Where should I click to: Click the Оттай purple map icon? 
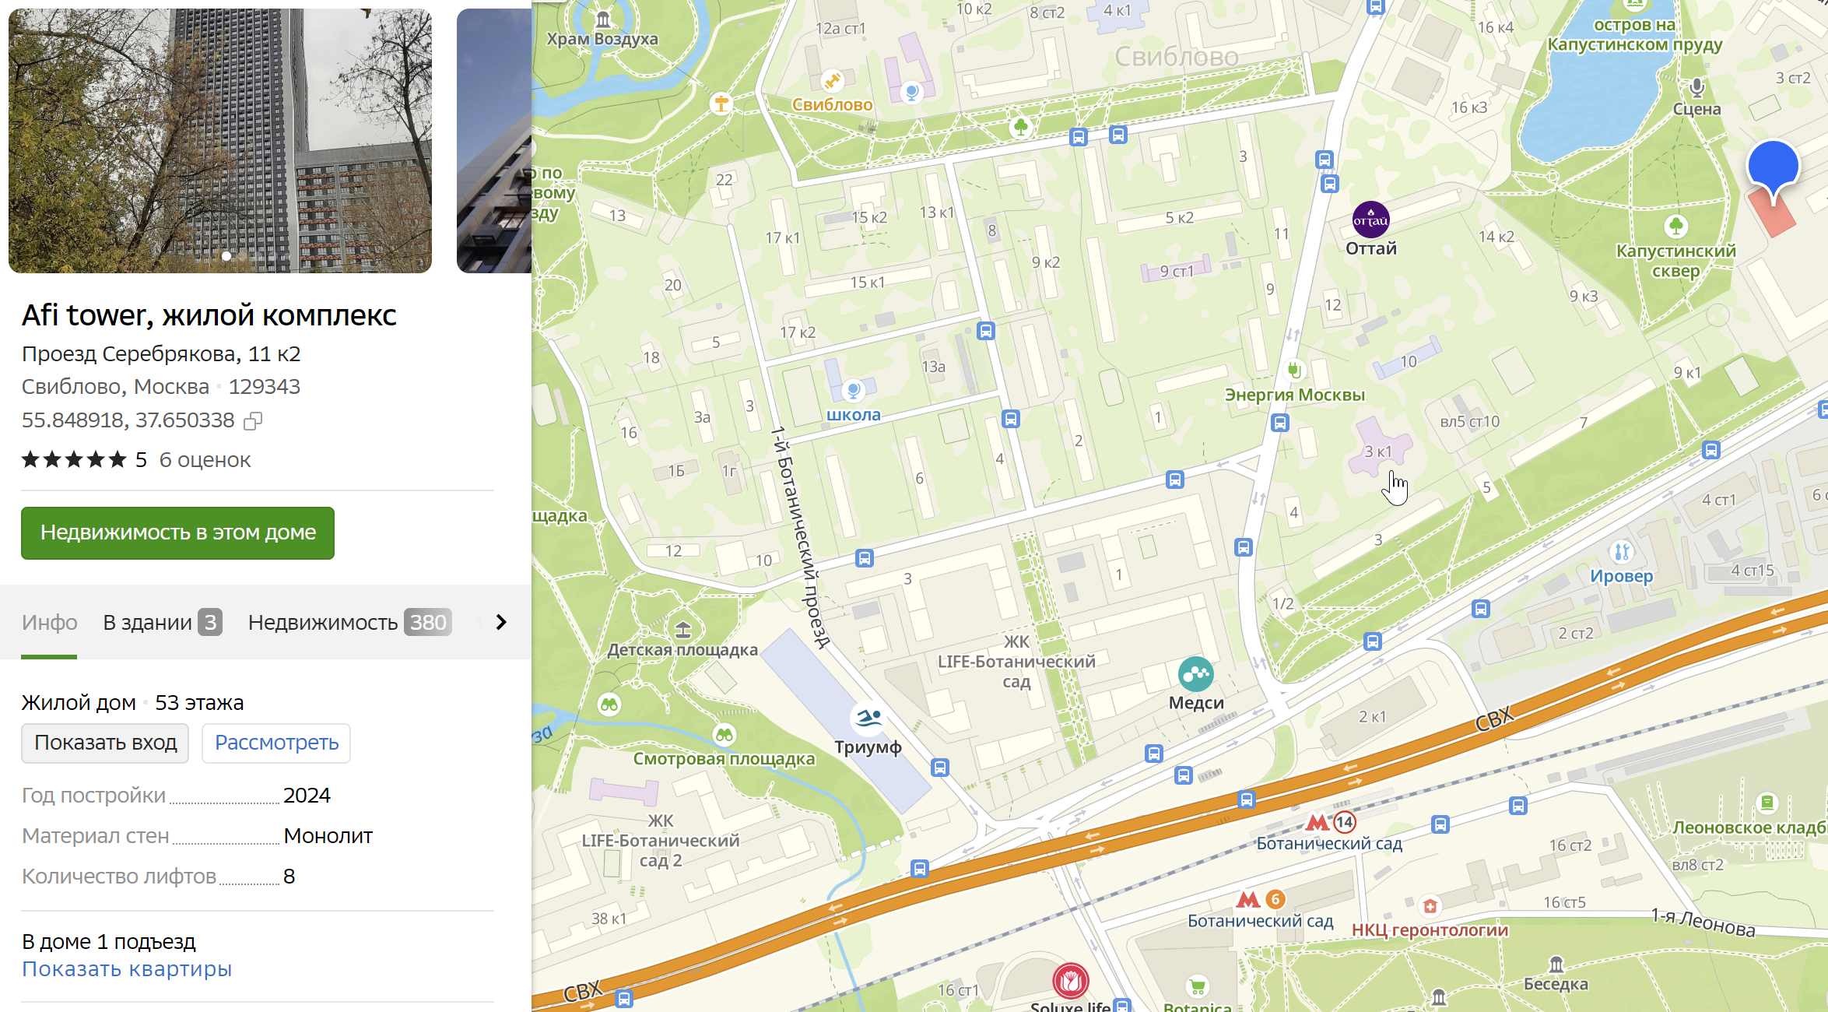tap(1370, 220)
